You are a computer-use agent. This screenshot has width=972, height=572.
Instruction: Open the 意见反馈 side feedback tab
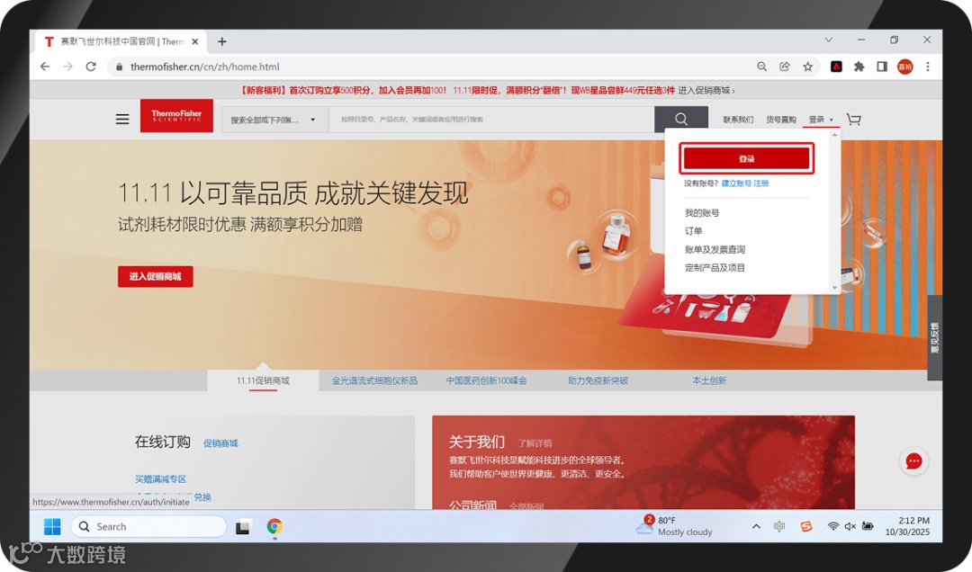tap(935, 338)
